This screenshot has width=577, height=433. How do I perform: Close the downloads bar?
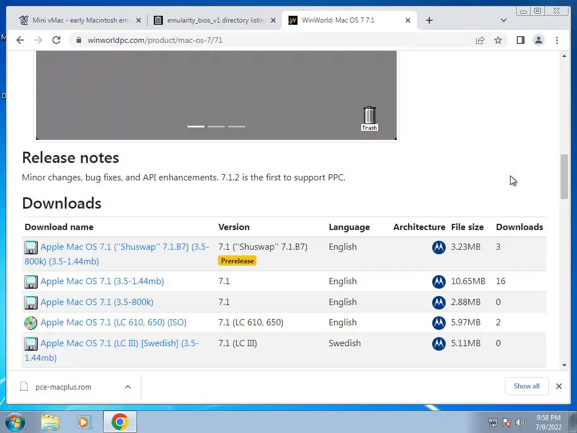[x=558, y=386]
